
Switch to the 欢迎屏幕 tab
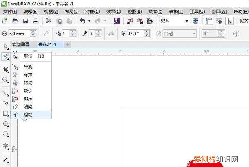(21, 45)
